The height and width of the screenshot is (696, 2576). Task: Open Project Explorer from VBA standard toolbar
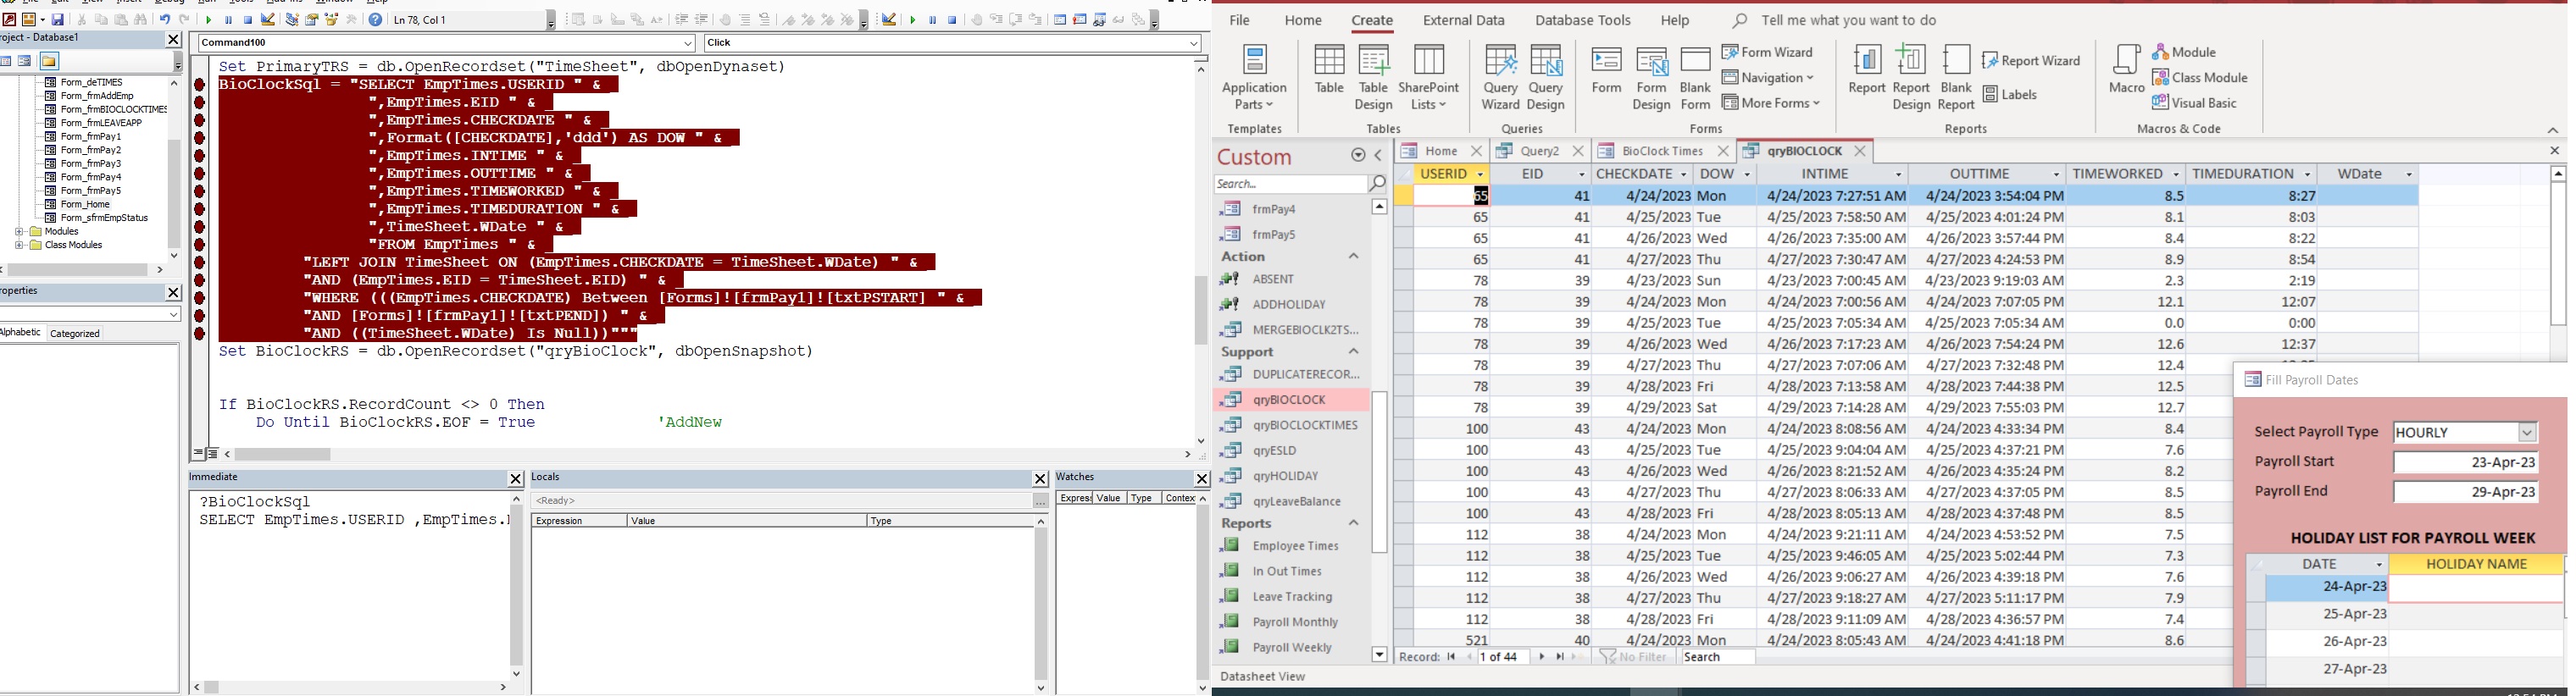(x=291, y=19)
